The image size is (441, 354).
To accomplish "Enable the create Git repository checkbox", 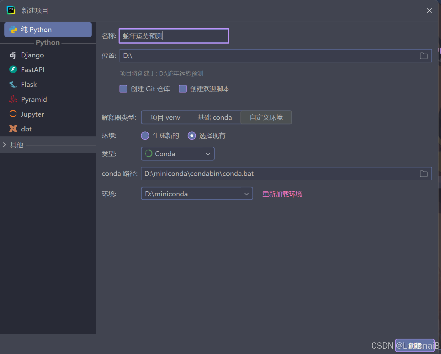I will pyautogui.click(x=123, y=89).
